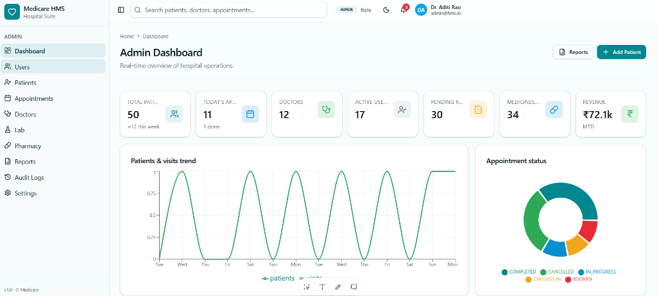The width and height of the screenshot is (657, 296).
Task: Select the pen tool in bottom toolbar
Action: 337,287
